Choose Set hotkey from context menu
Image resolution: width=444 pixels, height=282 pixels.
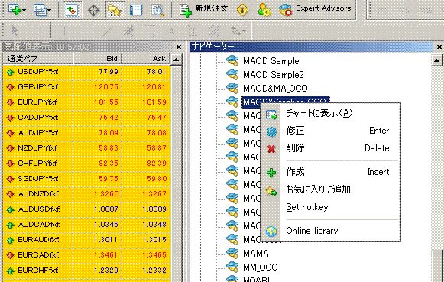pos(330,207)
